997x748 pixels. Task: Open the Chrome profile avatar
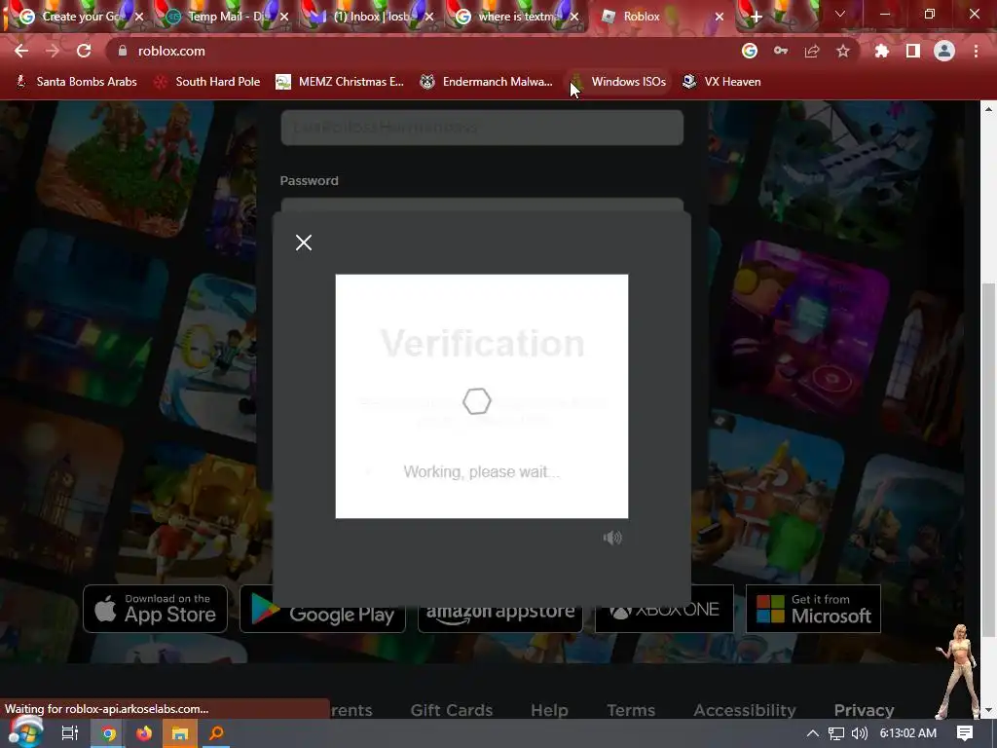(944, 51)
